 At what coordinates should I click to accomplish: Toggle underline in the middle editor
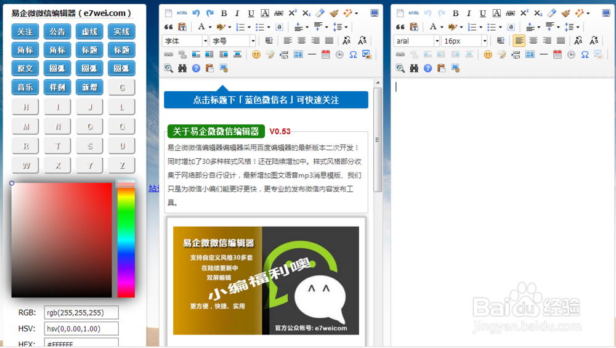tap(251, 13)
